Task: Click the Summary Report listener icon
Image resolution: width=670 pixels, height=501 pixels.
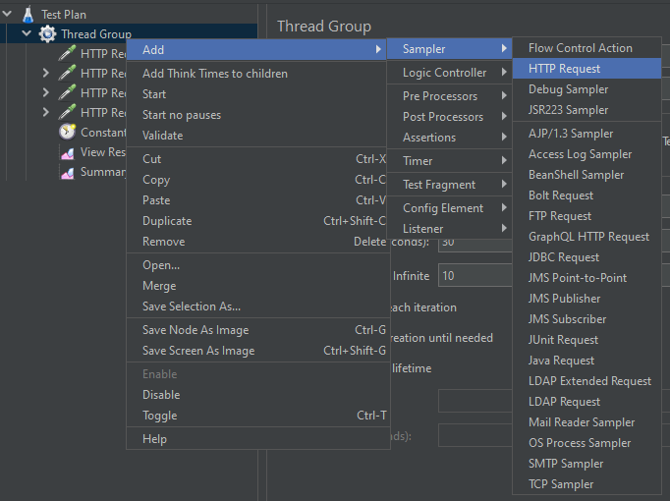Action: pyautogui.click(x=67, y=172)
